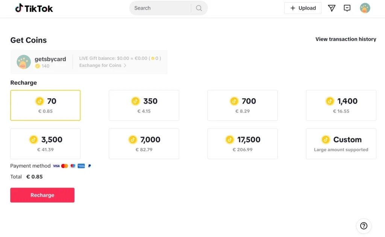Open profile avatar menu in header
Image resolution: width=385 pixels, height=237 pixels.
tap(365, 8)
